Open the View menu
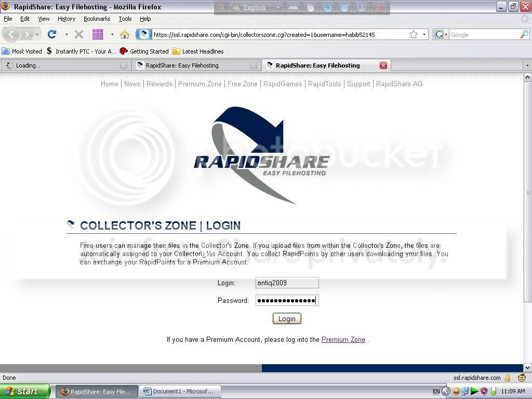This screenshot has height=399, width=532. 44,19
